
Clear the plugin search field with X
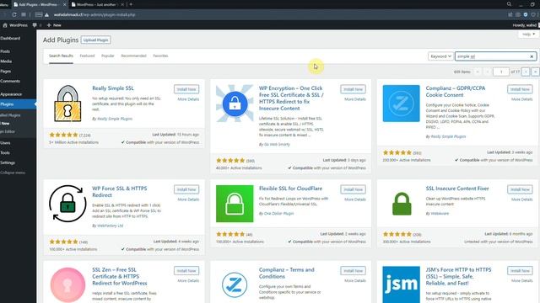coord(532,56)
